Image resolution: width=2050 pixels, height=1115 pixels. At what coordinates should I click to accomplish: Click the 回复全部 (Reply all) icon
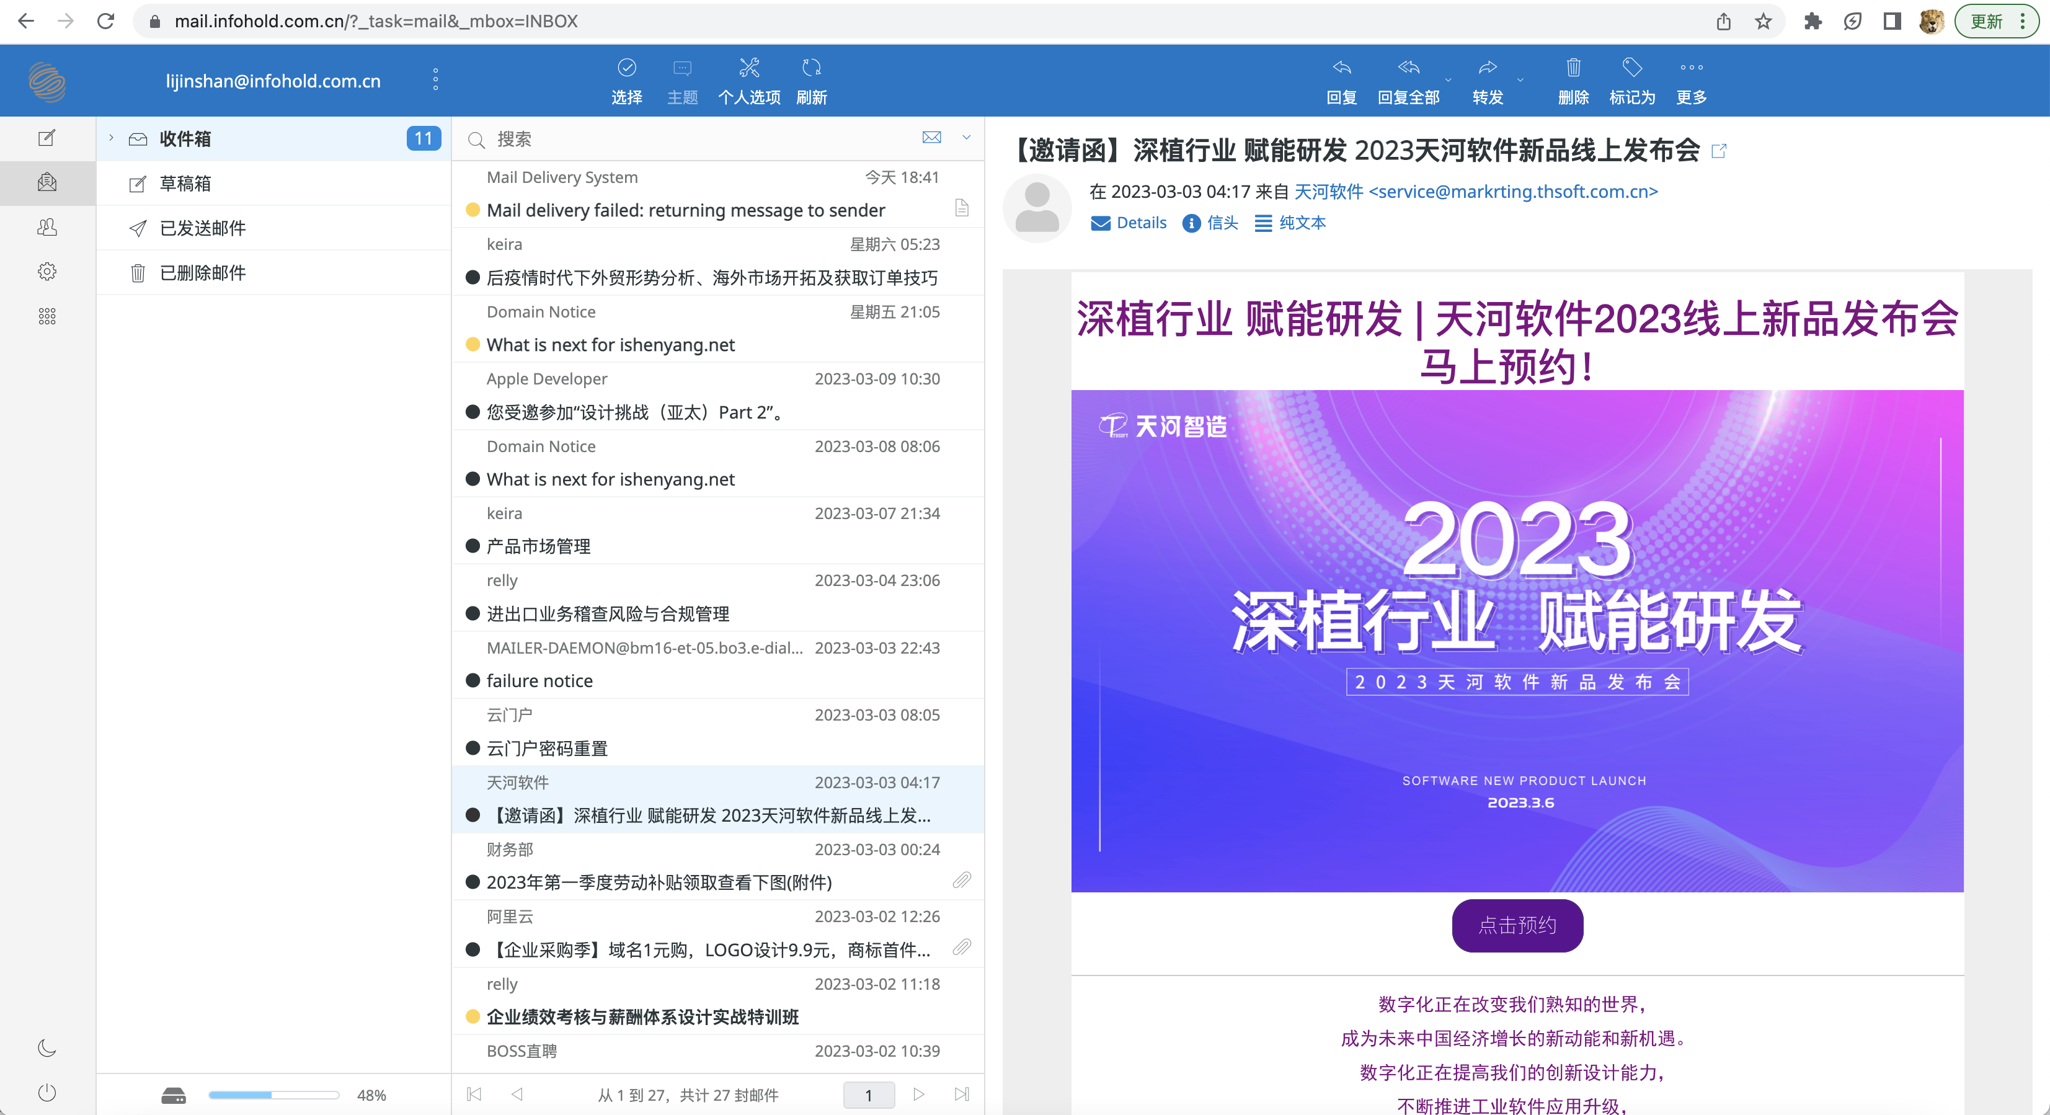pyautogui.click(x=1409, y=81)
